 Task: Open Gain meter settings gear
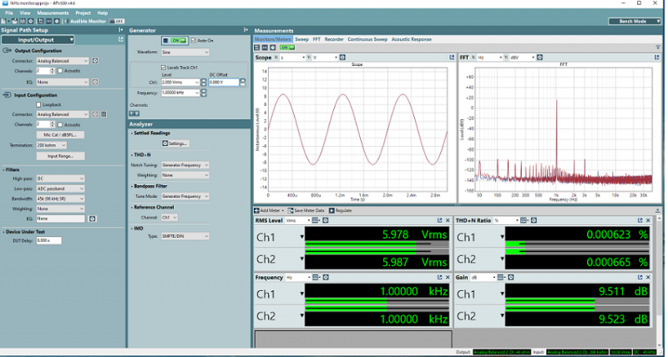tap(511, 278)
